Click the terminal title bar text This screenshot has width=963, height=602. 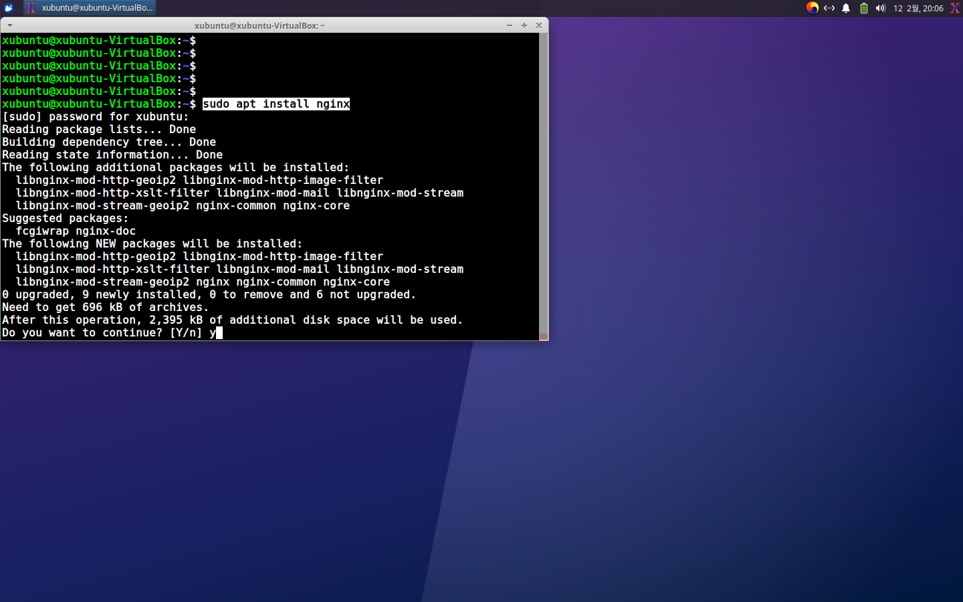pos(259,25)
